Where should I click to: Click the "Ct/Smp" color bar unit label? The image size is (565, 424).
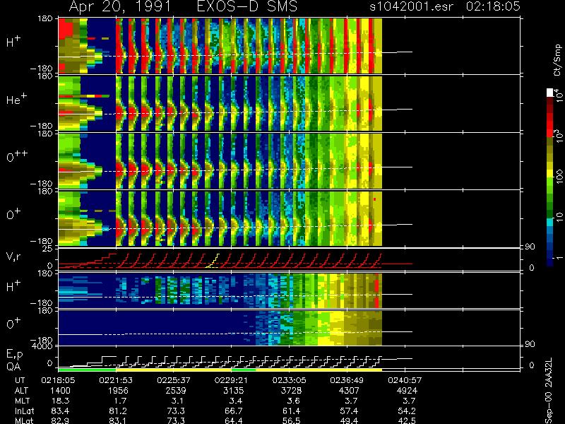[x=557, y=60]
